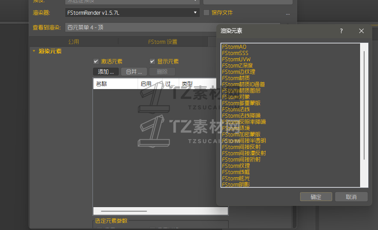
Task: Select FStorm边纹理 in the list
Action: (239, 72)
